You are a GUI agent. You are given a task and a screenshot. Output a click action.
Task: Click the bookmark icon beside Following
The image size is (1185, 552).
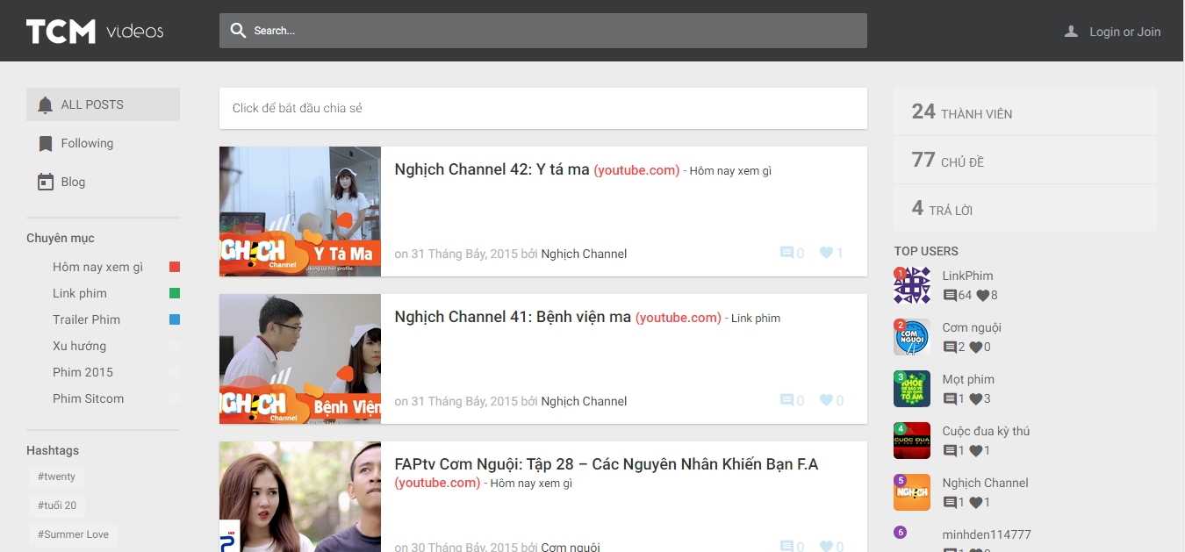pos(46,143)
